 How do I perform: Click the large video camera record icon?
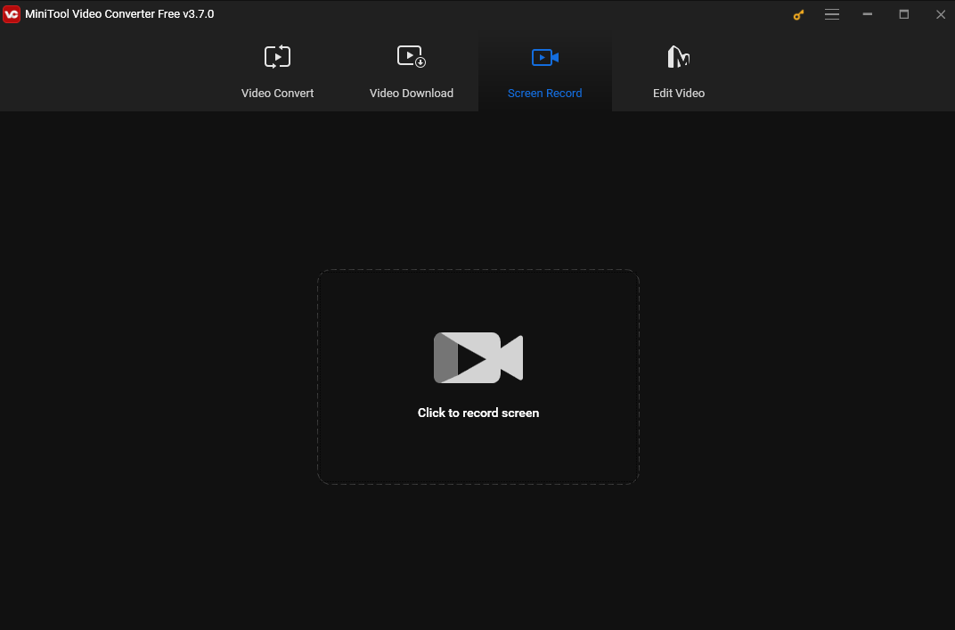(x=478, y=357)
